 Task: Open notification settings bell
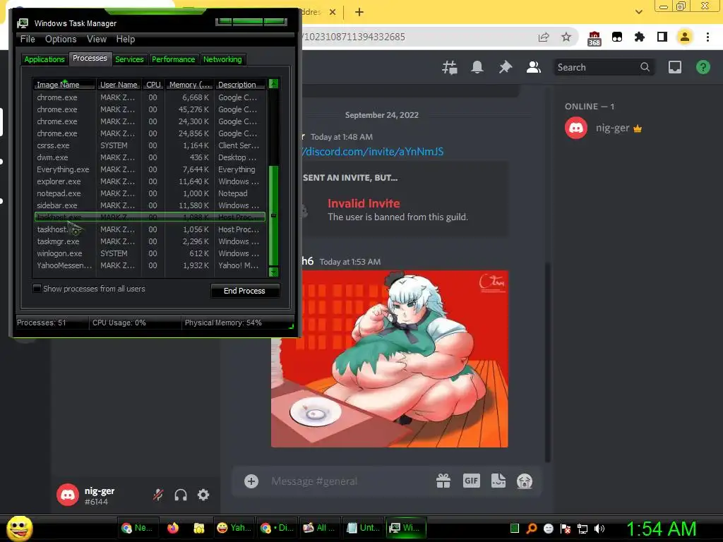477,67
